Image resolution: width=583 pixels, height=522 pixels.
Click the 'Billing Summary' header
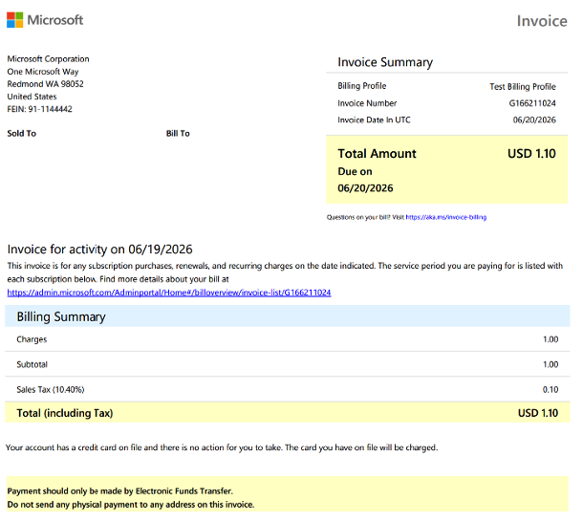[x=61, y=317]
